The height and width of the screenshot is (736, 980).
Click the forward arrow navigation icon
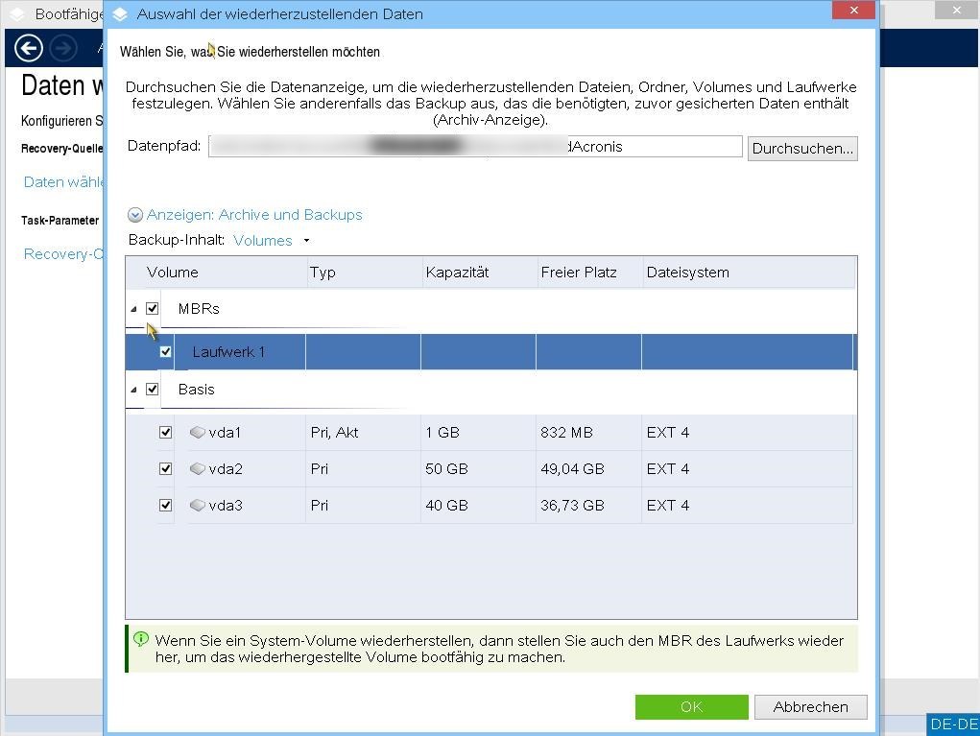click(62, 48)
